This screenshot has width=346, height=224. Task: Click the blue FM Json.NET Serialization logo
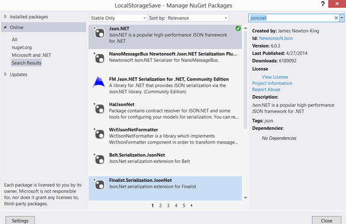coord(100,83)
